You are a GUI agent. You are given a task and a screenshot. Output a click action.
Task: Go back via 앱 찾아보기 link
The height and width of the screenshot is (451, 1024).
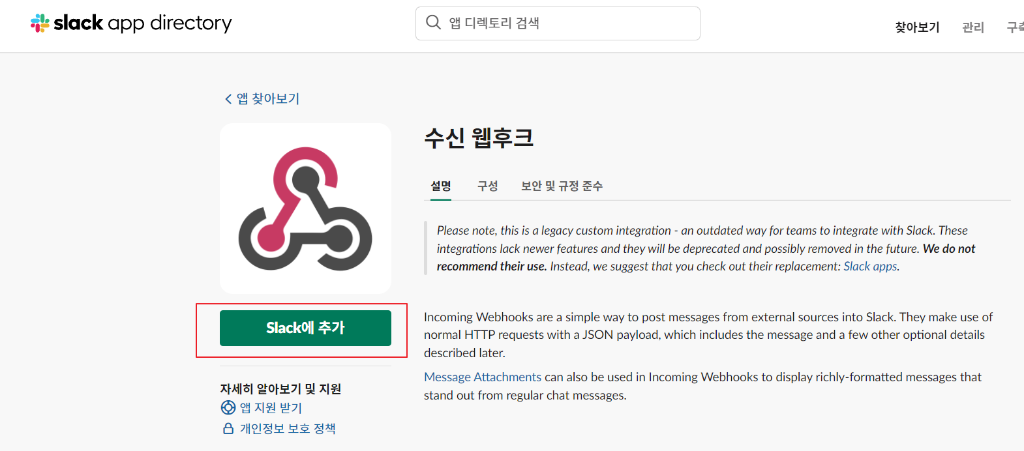tap(268, 98)
